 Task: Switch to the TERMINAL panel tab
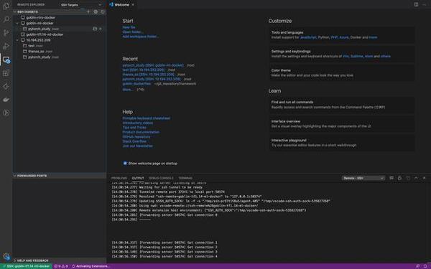point(185,178)
